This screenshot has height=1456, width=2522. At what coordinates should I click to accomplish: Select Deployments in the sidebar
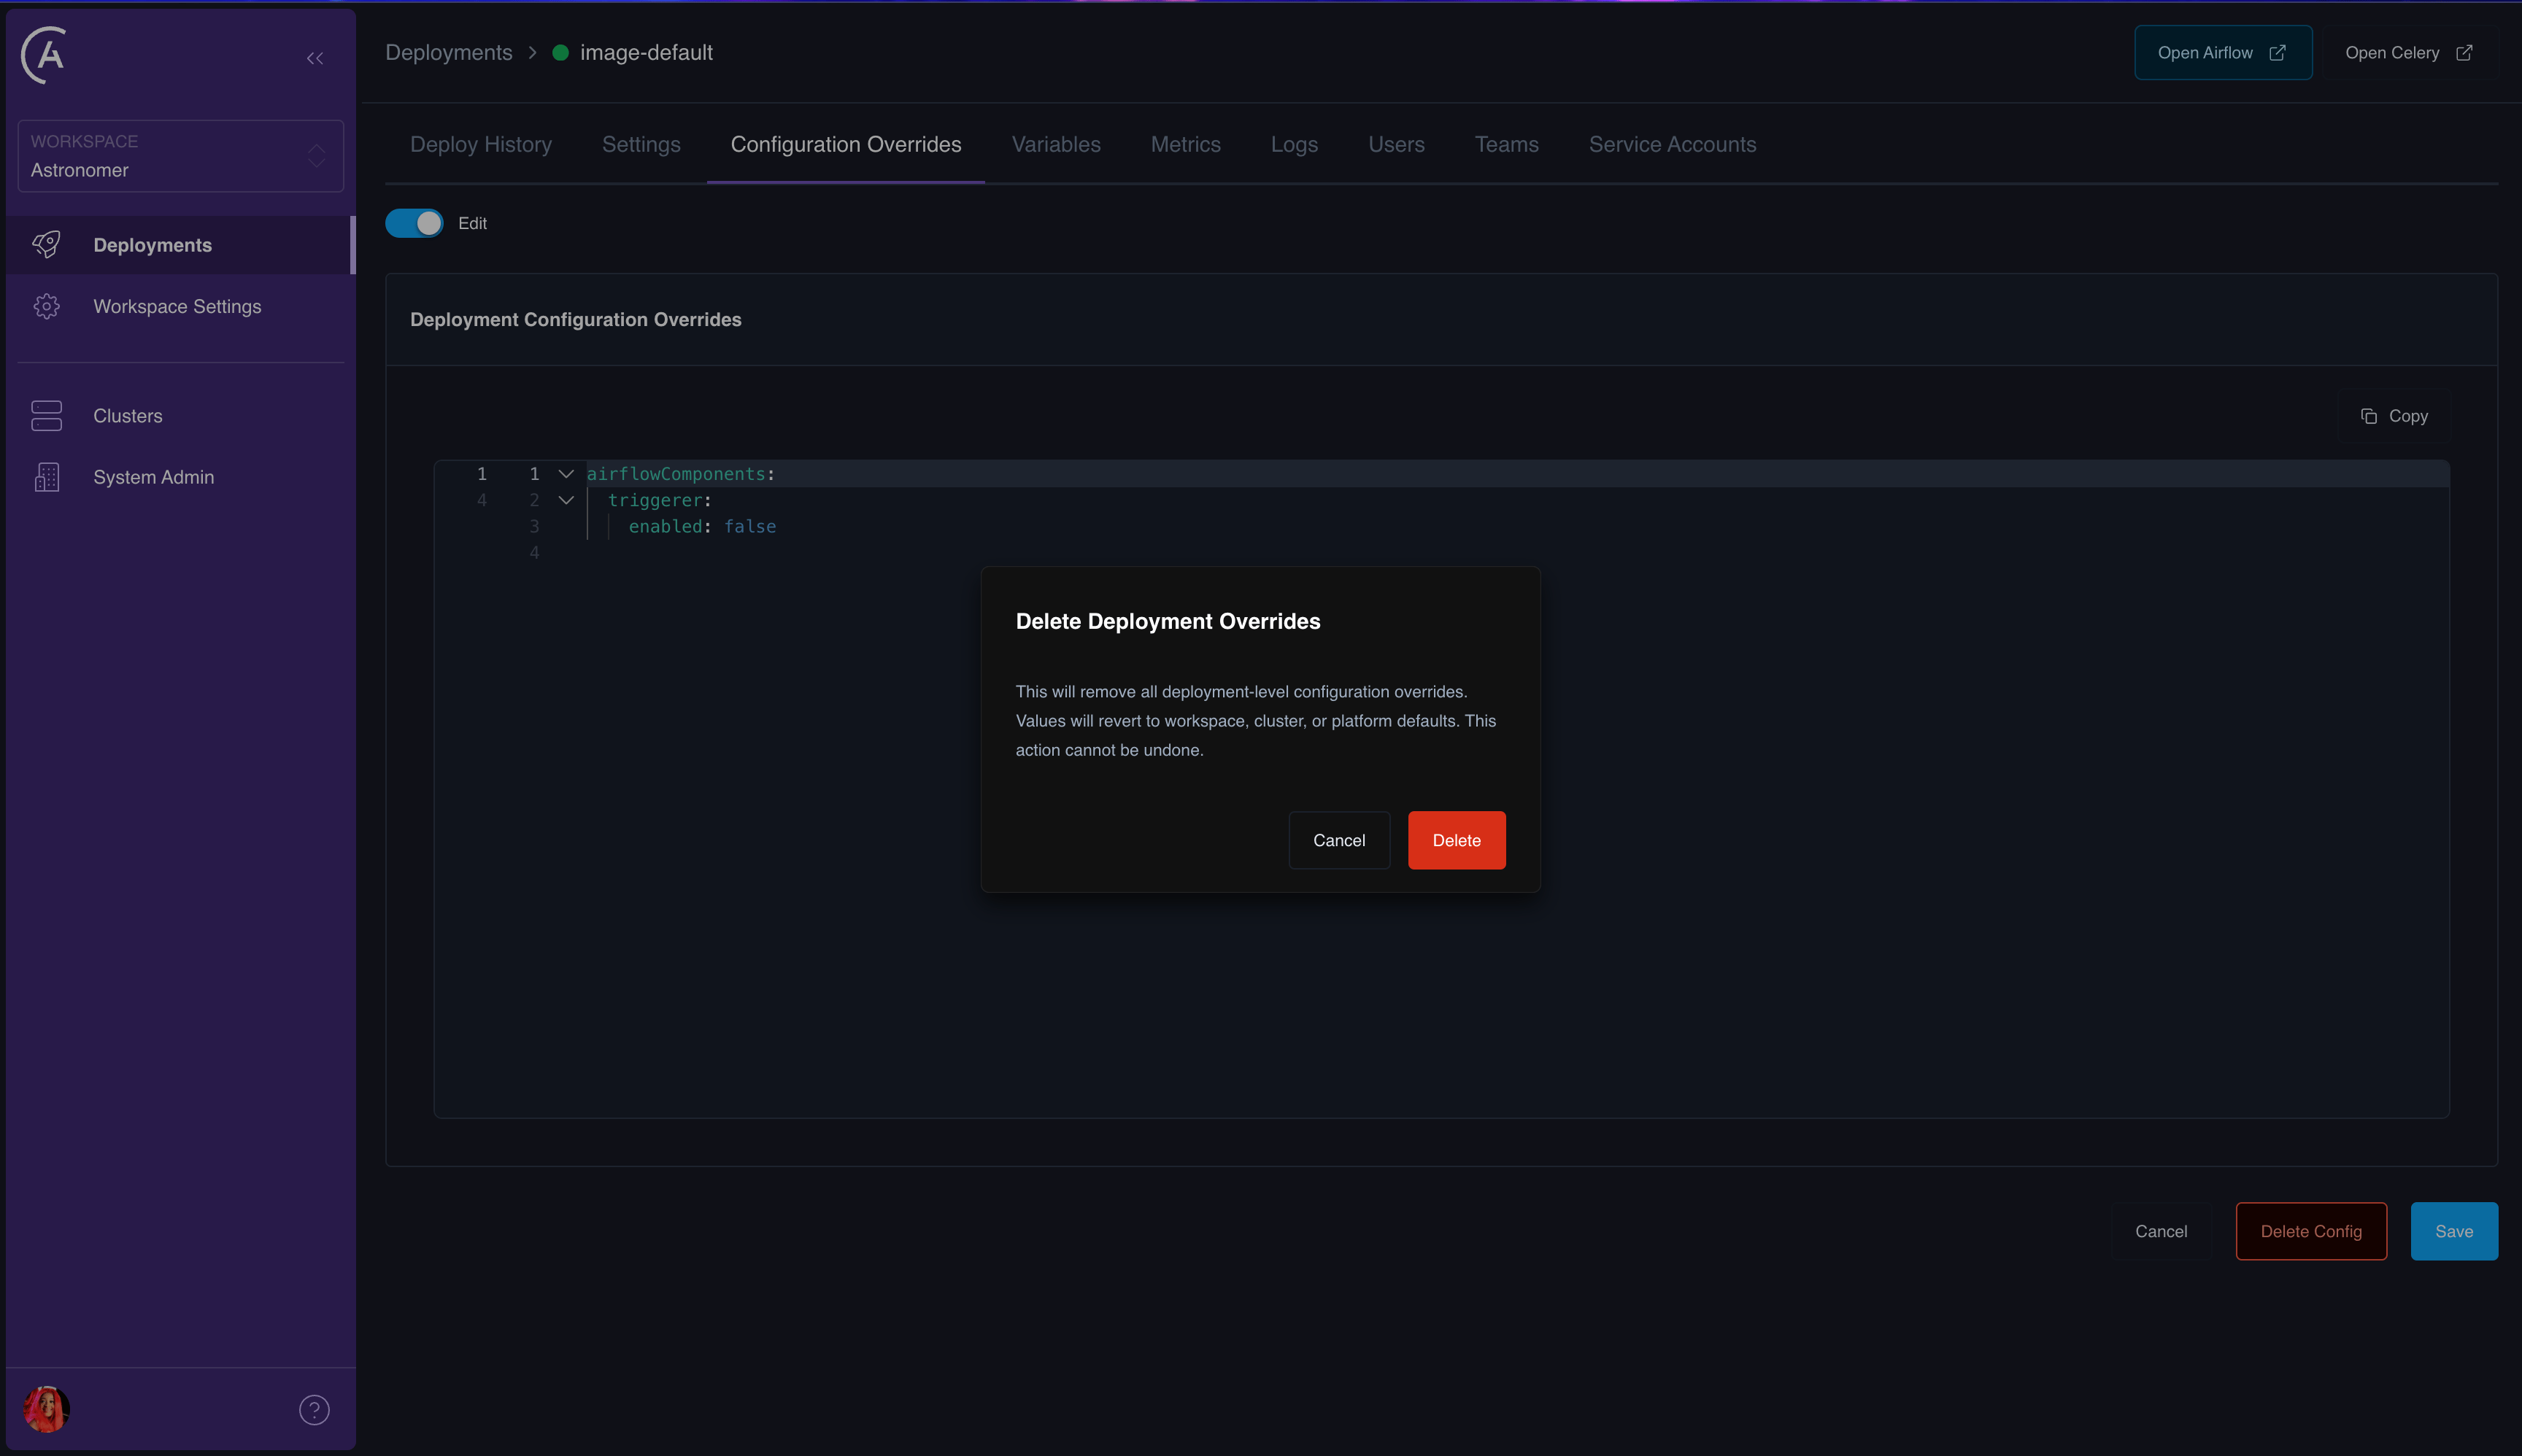click(181, 245)
